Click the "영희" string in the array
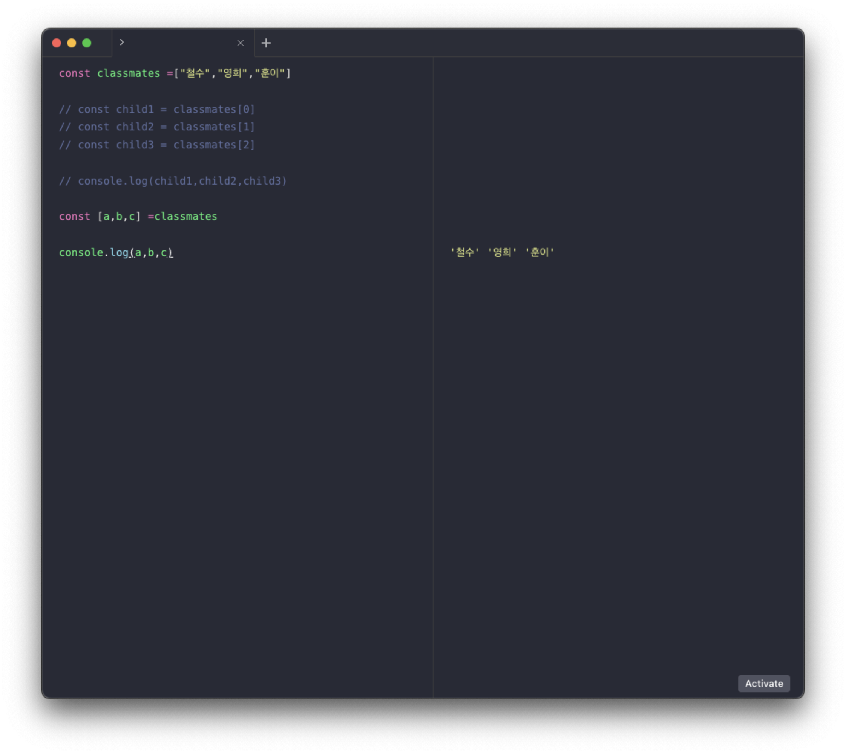Image resolution: width=846 pixels, height=754 pixels. (x=232, y=73)
